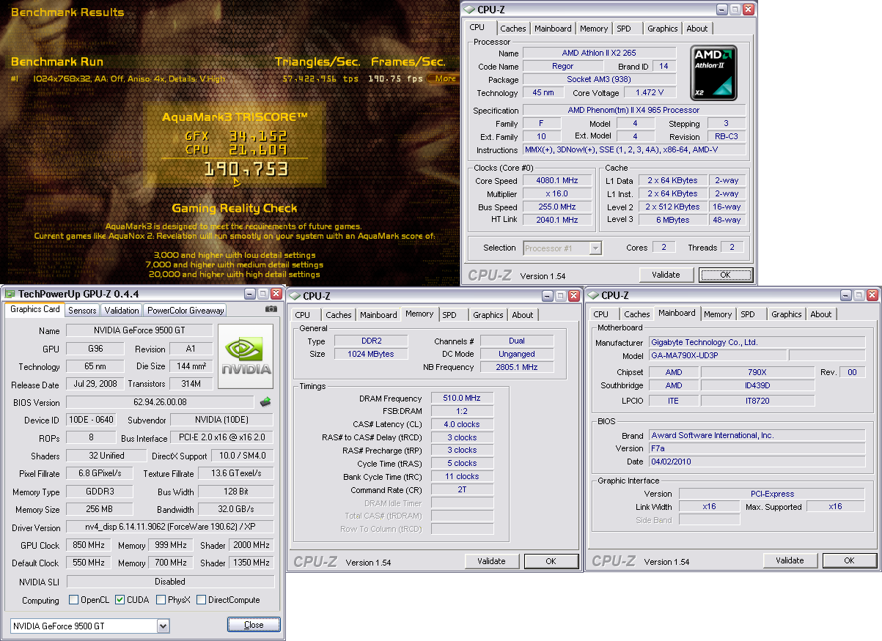Open Caches tab in CPU-Z Mainboard window
The image size is (882, 641).
tap(637, 314)
